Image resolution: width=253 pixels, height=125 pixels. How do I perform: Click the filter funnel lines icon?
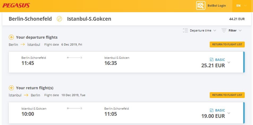tap(224, 30)
